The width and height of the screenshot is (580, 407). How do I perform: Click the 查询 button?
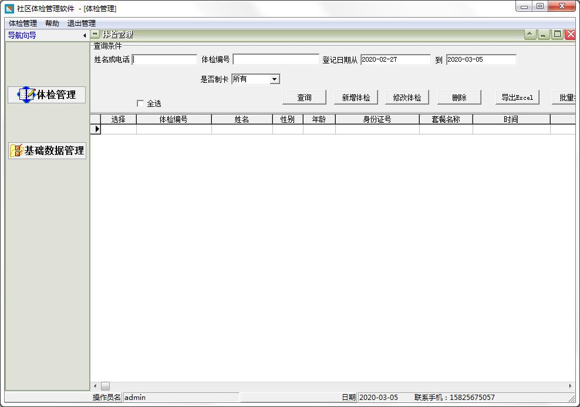coord(305,97)
